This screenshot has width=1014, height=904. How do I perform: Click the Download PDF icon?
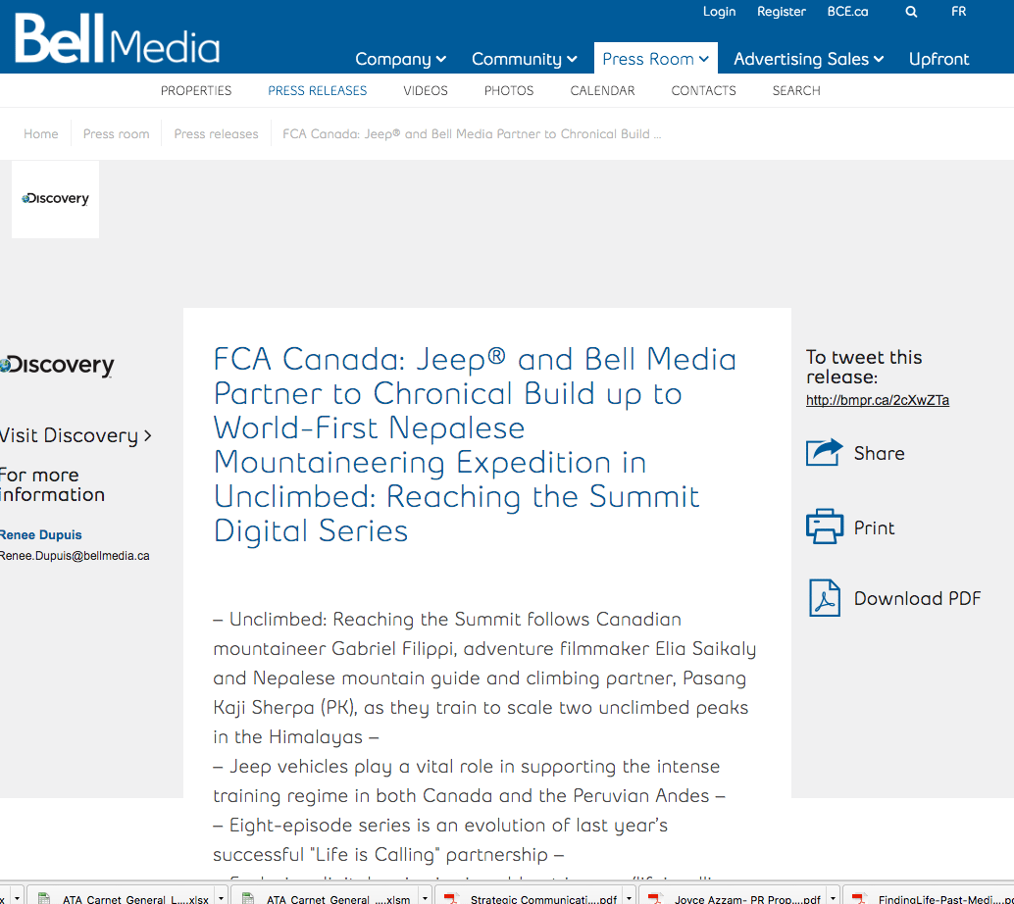coord(824,598)
